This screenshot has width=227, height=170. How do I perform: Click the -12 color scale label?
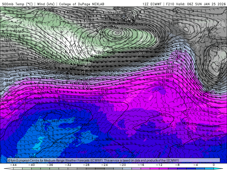[159, 165]
